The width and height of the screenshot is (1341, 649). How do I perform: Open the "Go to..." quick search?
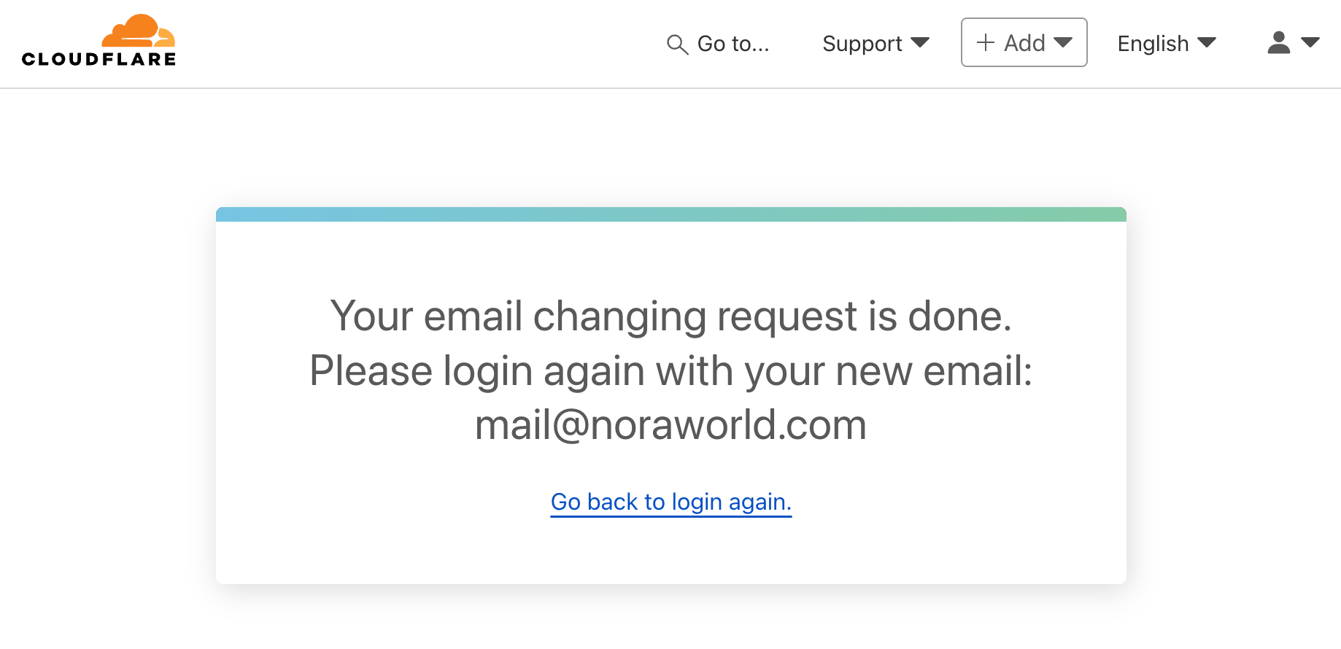(733, 44)
